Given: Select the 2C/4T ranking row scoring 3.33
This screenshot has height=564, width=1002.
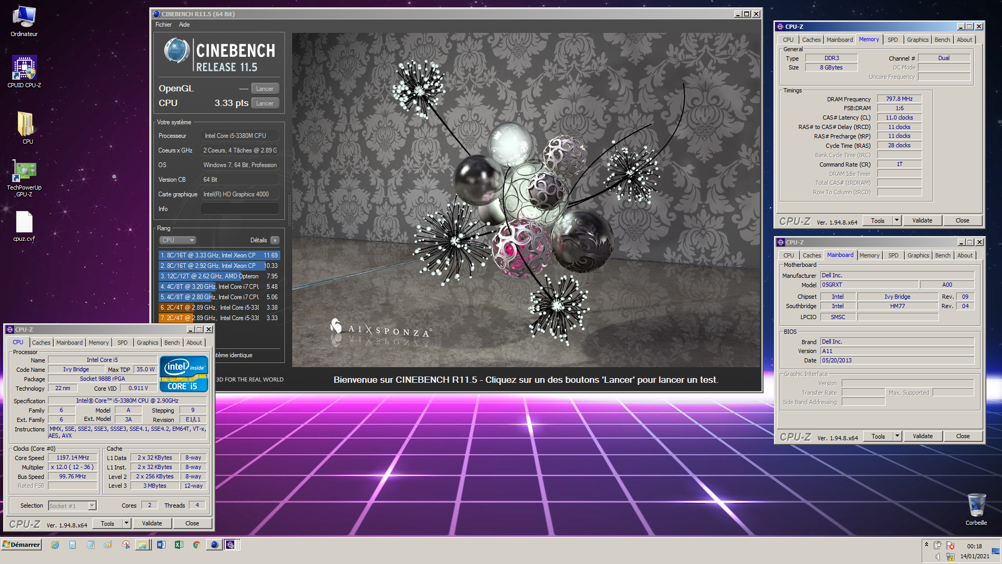Looking at the screenshot, I should click(219, 318).
